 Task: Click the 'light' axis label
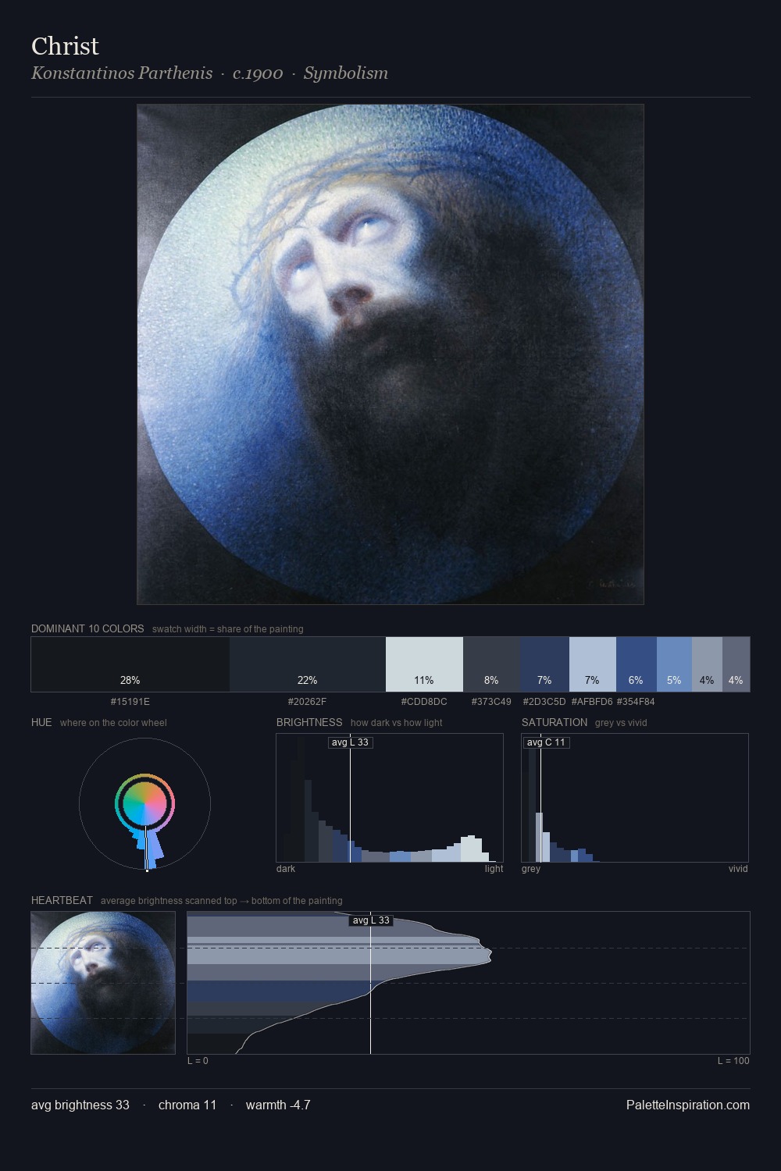click(x=494, y=869)
